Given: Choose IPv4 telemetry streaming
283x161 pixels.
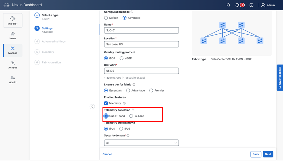Looking at the screenshot, I should (x=106, y=129).
